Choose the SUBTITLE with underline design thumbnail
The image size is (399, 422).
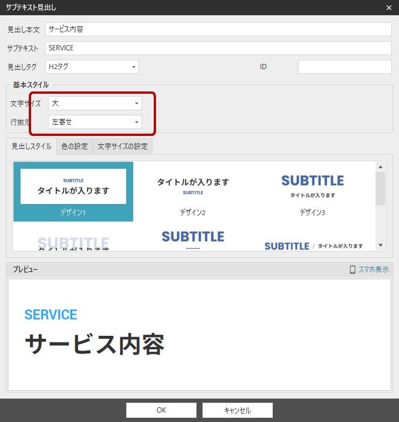pyautogui.click(x=192, y=239)
